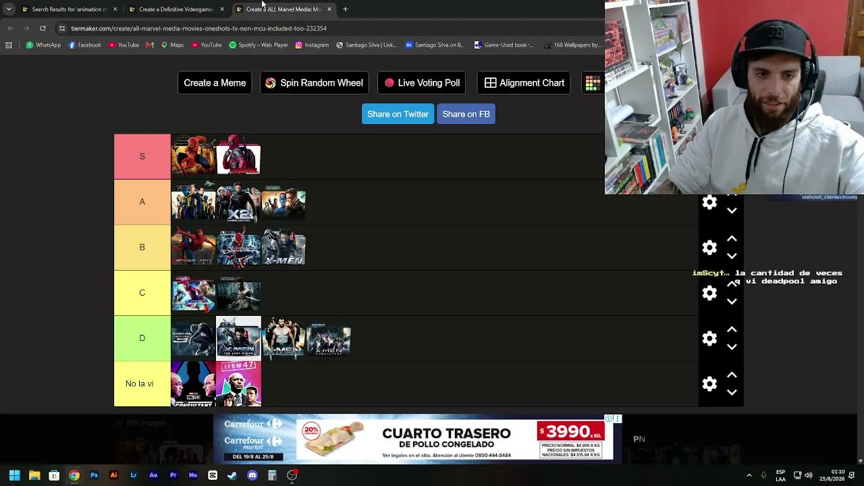The width and height of the screenshot is (864, 486).
Task: Open After Effects from the taskbar
Action: pyautogui.click(x=153, y=475)
